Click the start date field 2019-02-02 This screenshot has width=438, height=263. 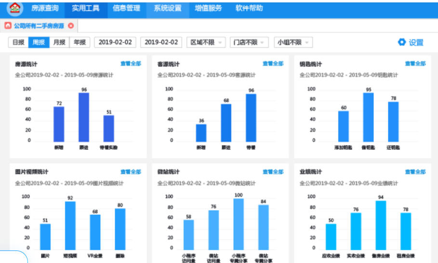coord(115,42)
